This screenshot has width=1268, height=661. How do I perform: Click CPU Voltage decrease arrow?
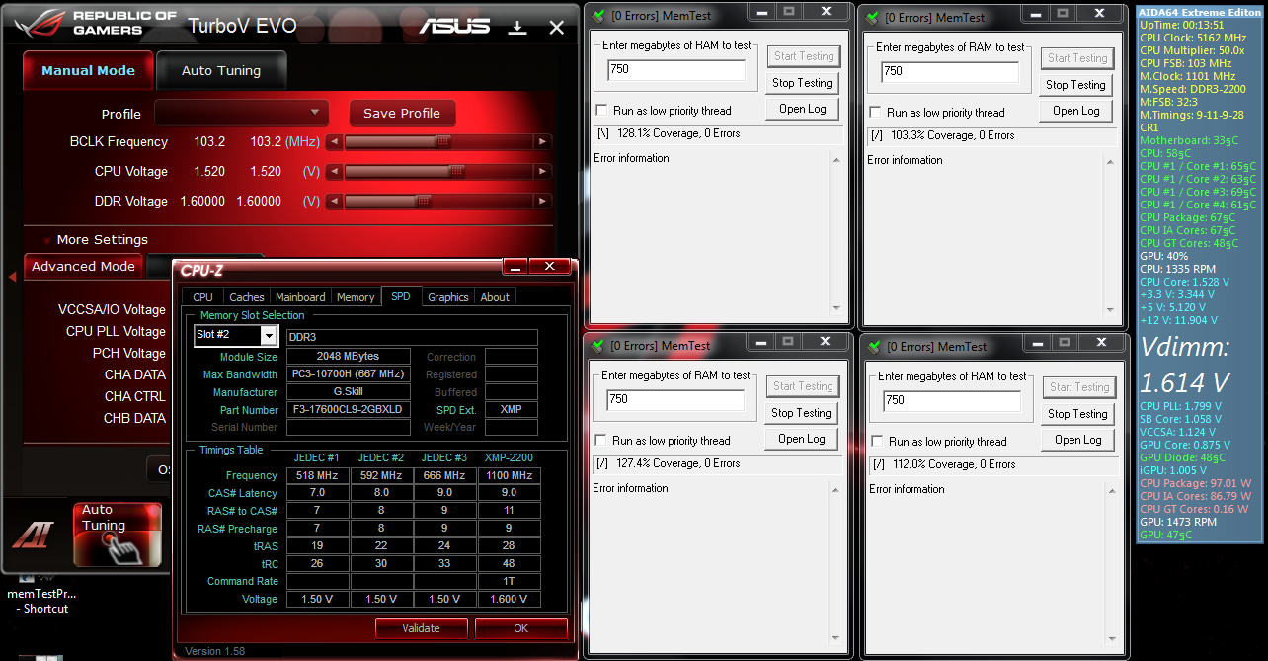(334, 172)
